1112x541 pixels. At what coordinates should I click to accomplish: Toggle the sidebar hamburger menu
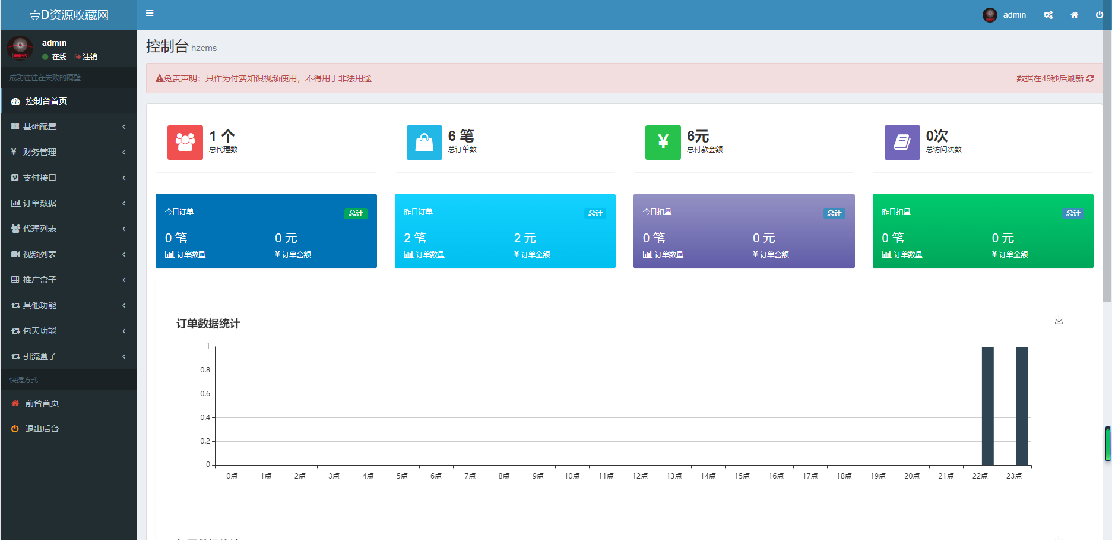(150, 14)
